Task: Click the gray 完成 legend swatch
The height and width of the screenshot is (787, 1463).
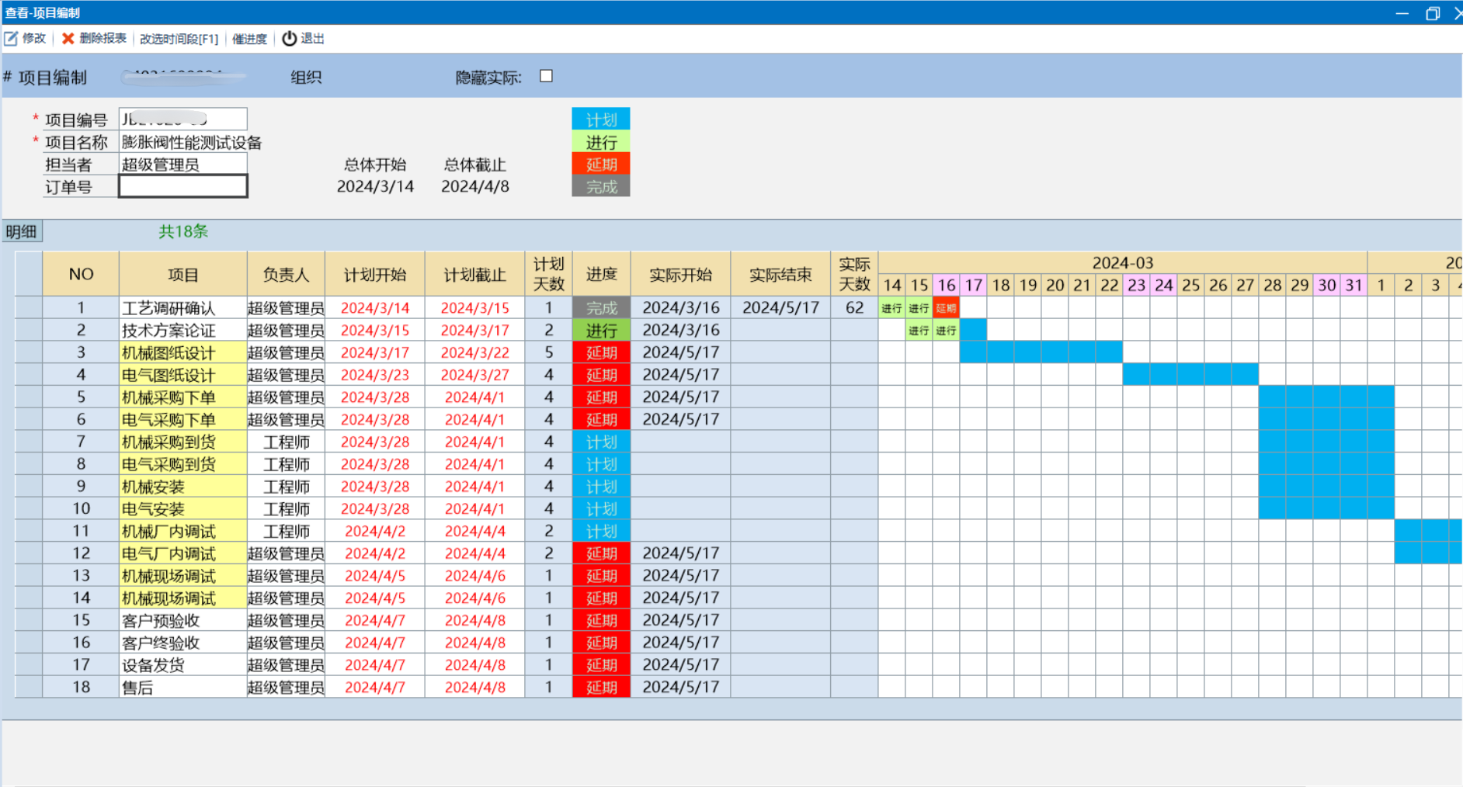Action: (x=600, y=187)
